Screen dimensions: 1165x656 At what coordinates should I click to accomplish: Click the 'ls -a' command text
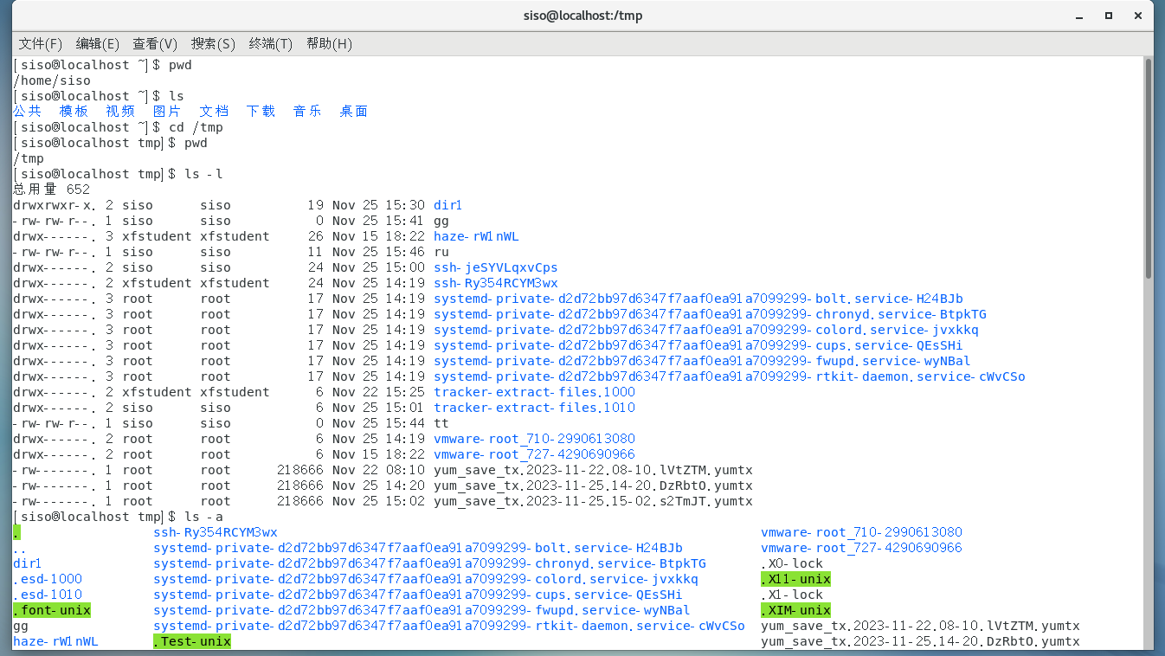click(x=203, y=517)
